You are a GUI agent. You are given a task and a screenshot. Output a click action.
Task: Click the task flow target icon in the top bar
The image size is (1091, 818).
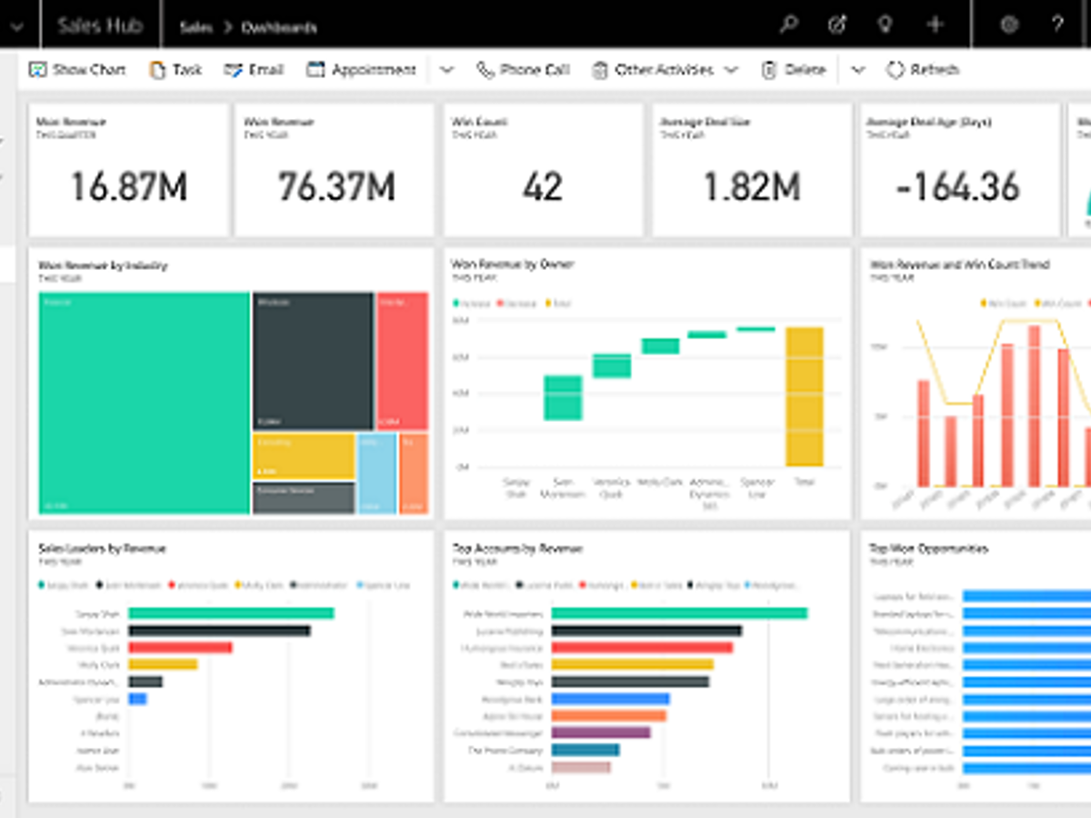[837, 25]
